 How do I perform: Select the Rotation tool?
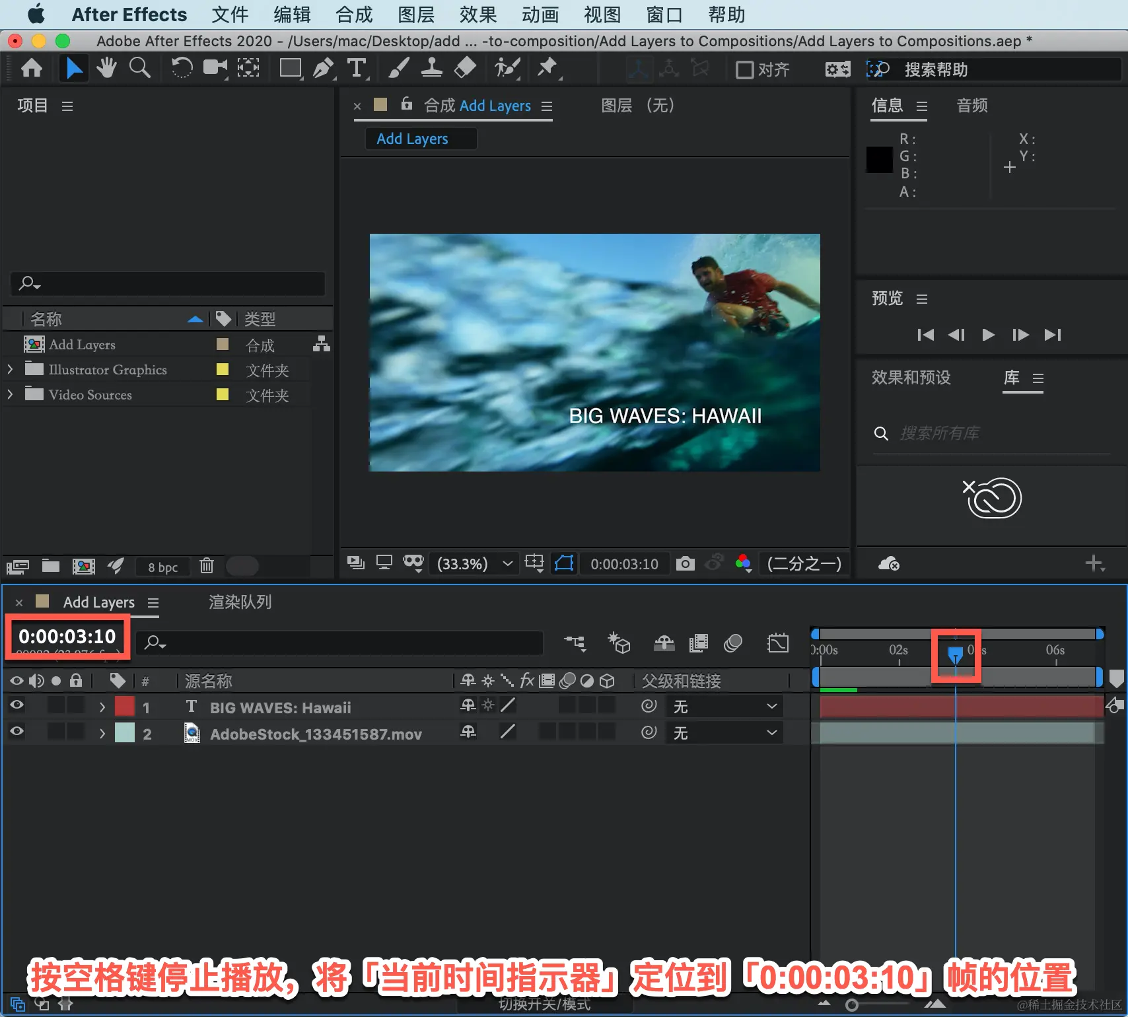pyautogui.click(x=182, y=68)
